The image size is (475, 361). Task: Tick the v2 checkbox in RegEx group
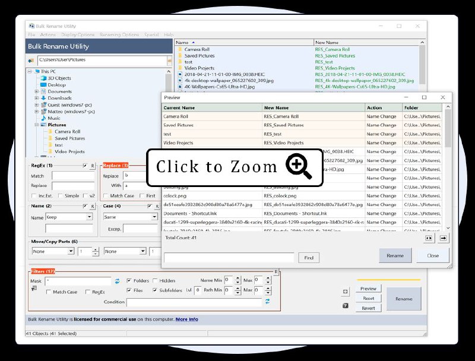tap(85, 196)
